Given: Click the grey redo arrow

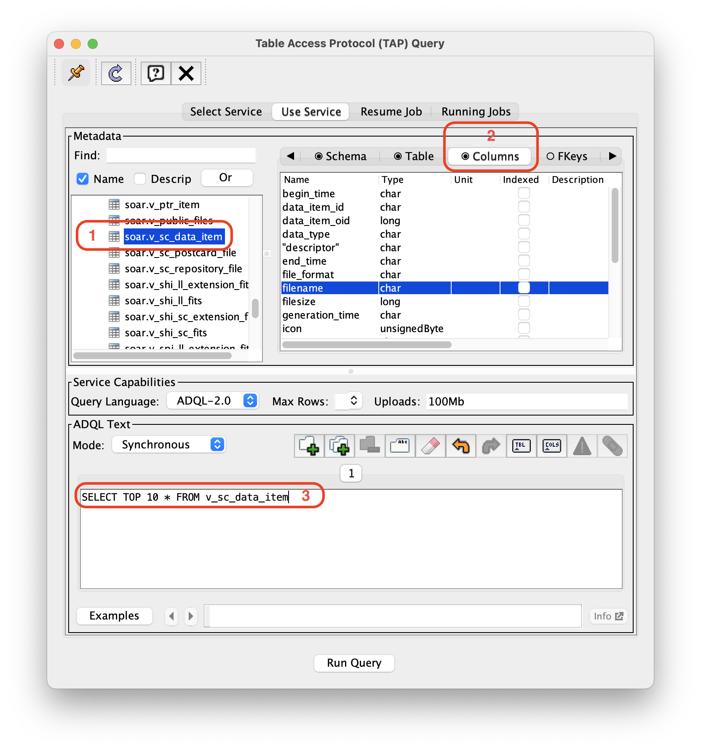Looking at the screenshot, I should 491,446.
